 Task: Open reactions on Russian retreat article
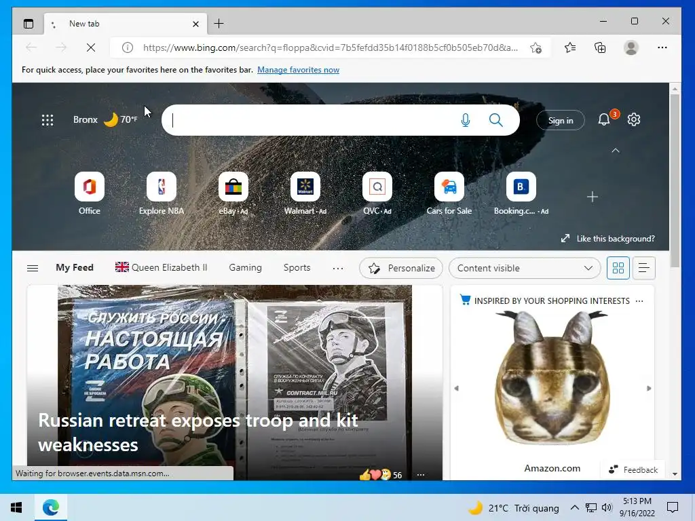click(380, 475)
